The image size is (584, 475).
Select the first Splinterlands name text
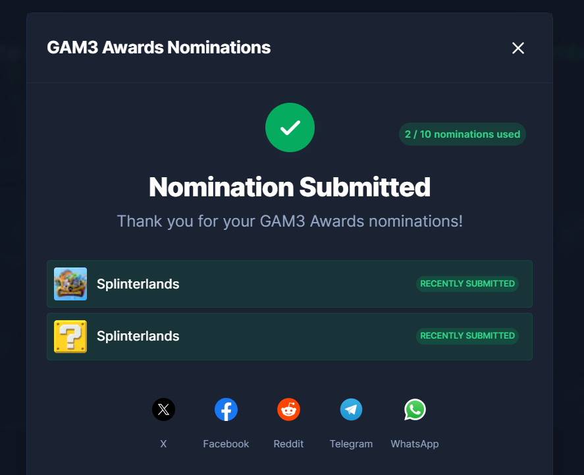pyautogui.click(x=138, y=284)
